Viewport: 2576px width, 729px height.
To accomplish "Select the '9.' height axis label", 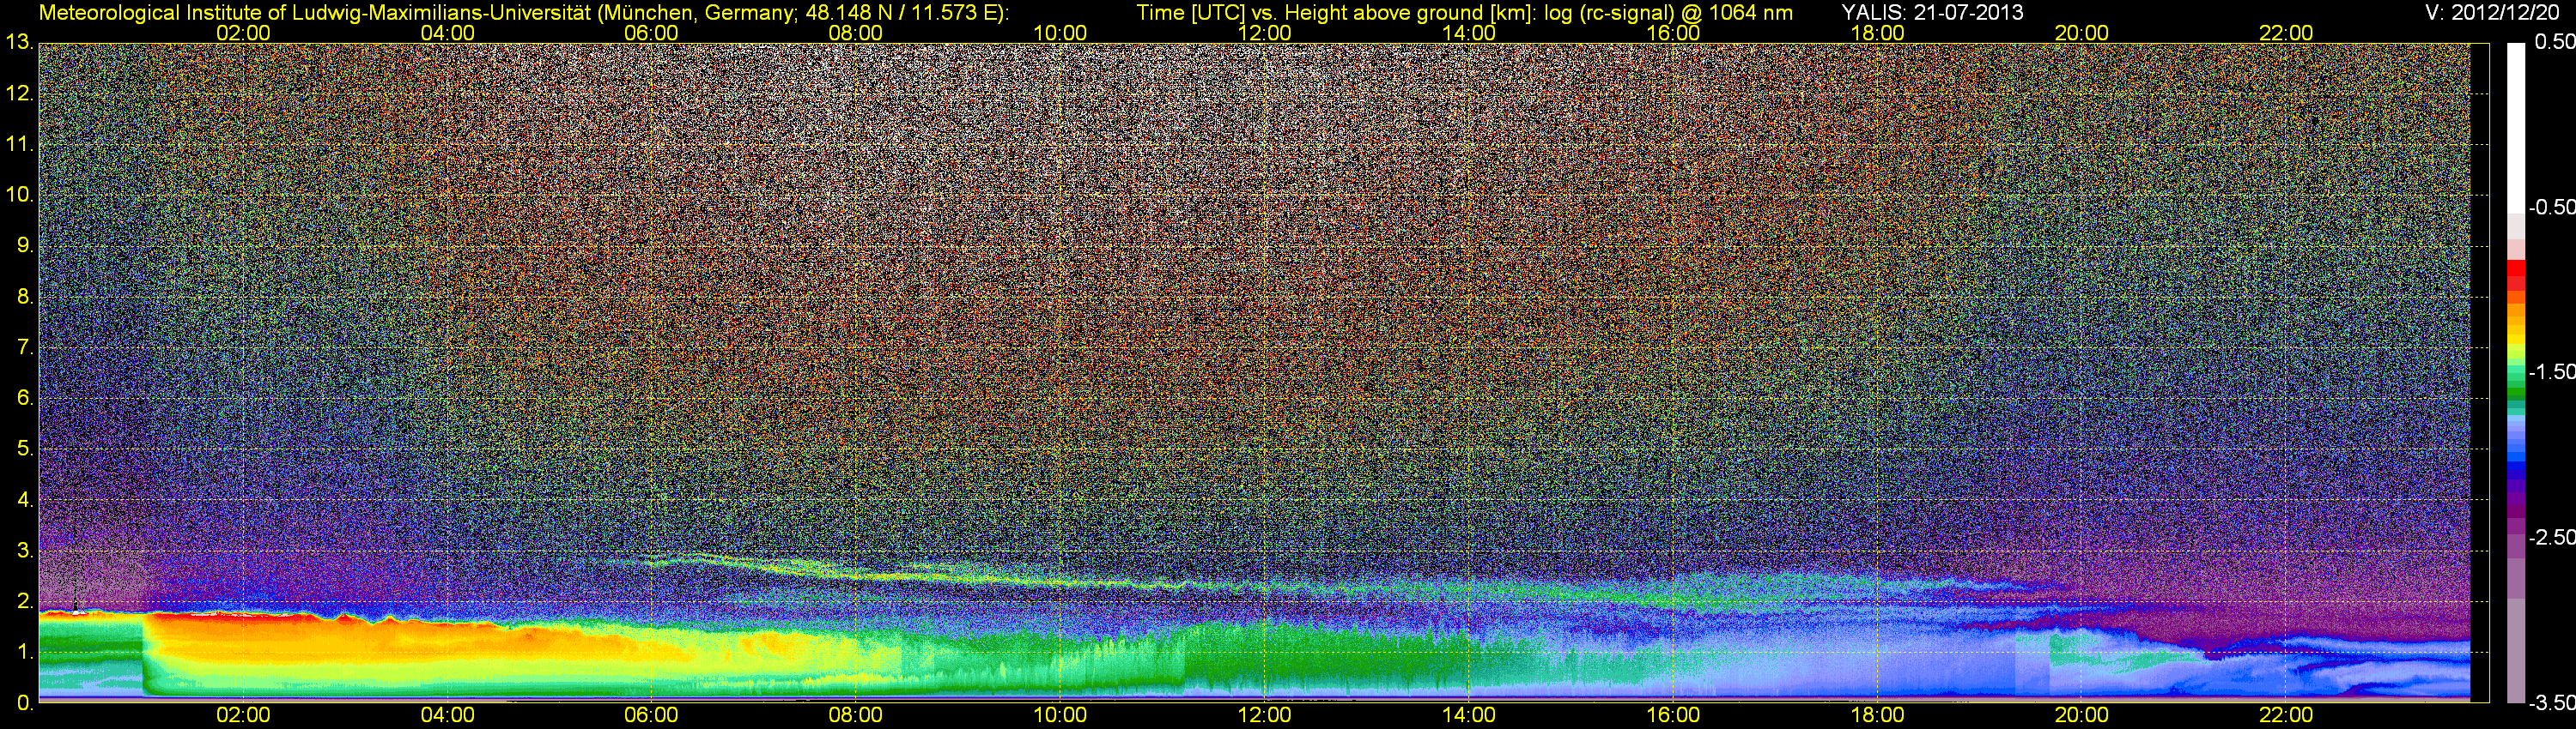I will click(x=25, y=245).
